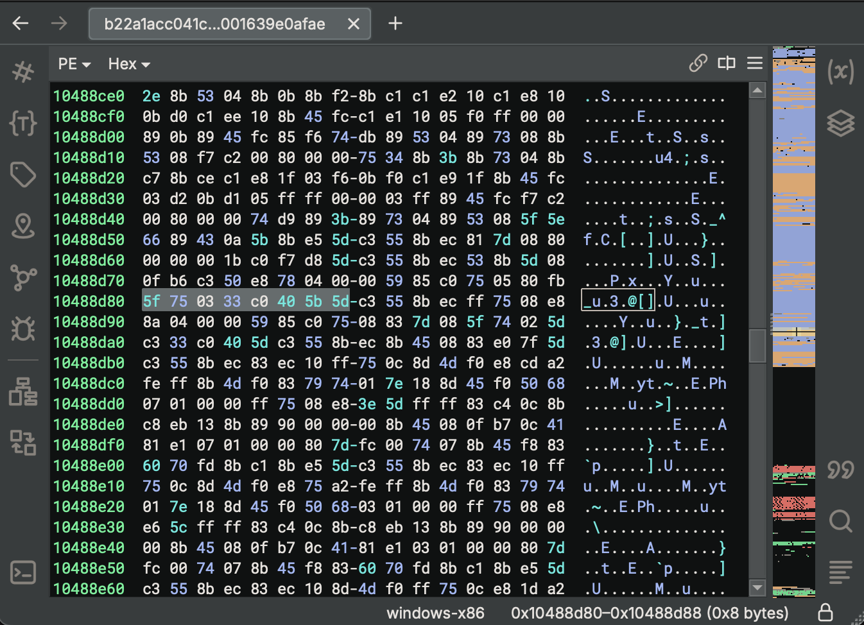Open the Debugger bug icon
The width and height of the screenshot is (864, 625).
tap(23, 329)
